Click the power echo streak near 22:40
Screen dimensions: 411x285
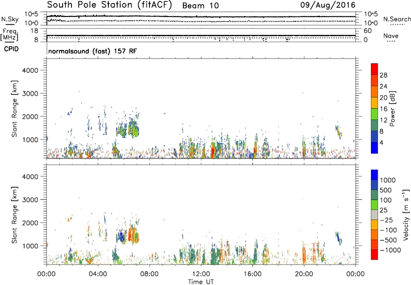339,132
